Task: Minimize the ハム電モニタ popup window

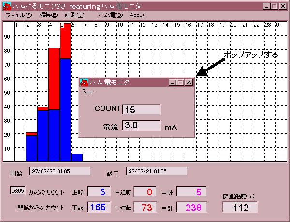Action: pyautogui.click(x=172, y=83)
